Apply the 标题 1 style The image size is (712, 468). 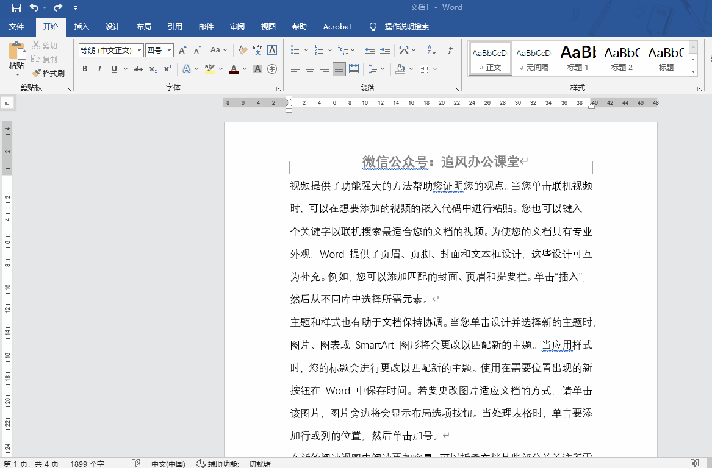(577, 58)
